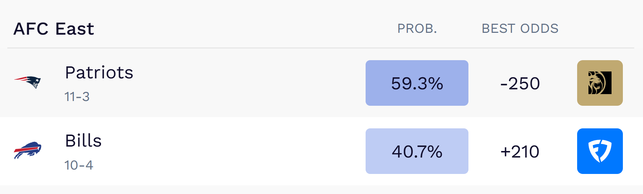Open the Bills team name link
Image resolution: width=643 pixels, height=194 pixels.
point(83,141)
